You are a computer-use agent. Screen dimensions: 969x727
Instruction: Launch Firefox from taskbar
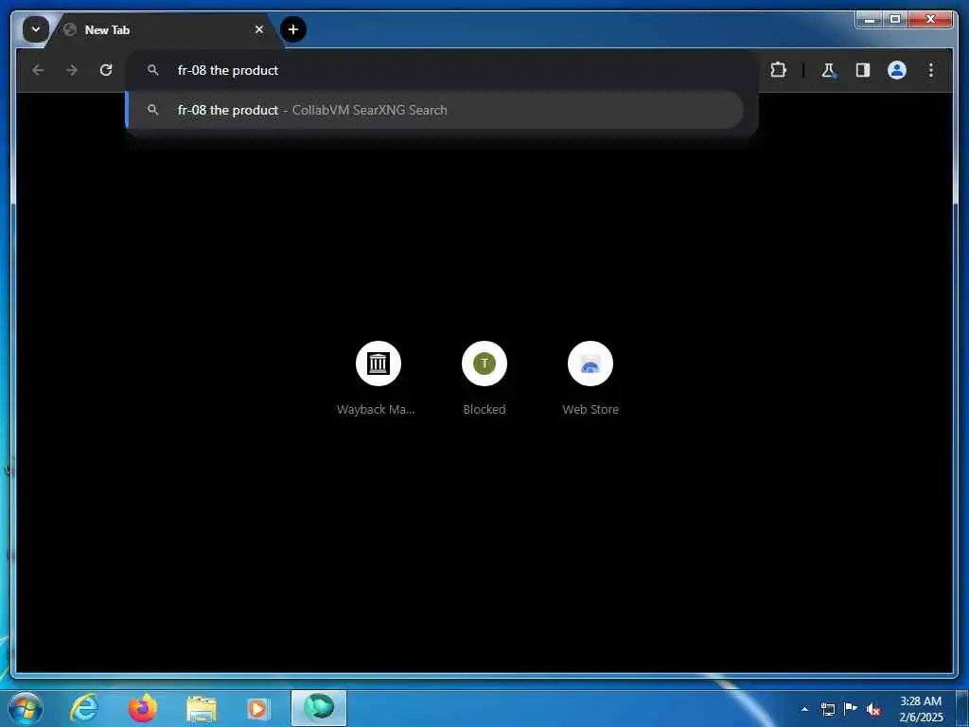143,708
